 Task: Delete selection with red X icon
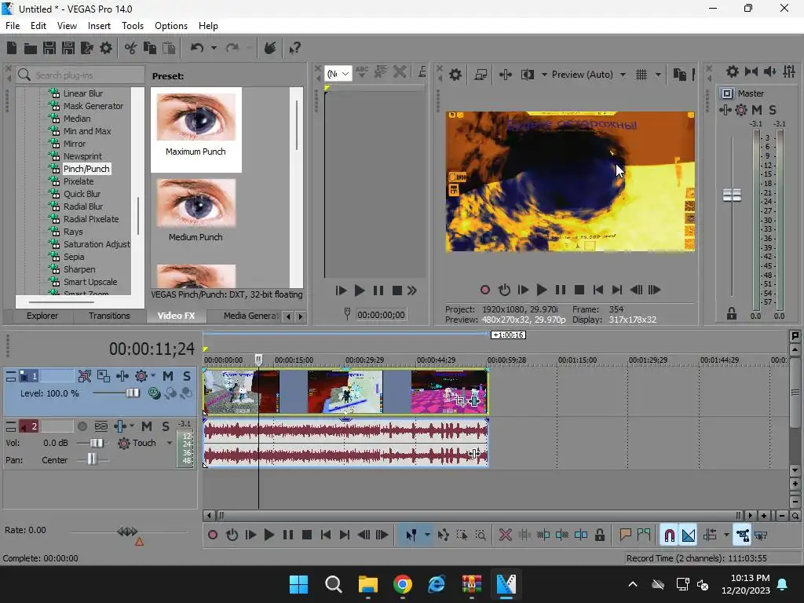[x=505, y=535]
